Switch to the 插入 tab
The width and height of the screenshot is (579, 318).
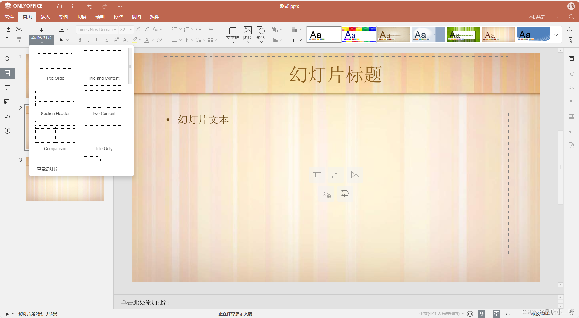click(x=45, y=17)
